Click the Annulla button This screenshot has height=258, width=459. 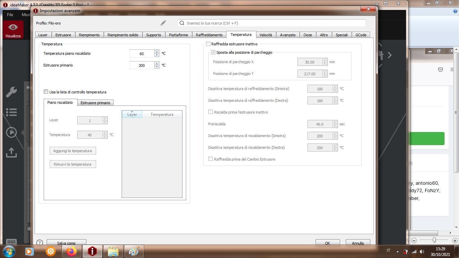(x=358, y=243)
